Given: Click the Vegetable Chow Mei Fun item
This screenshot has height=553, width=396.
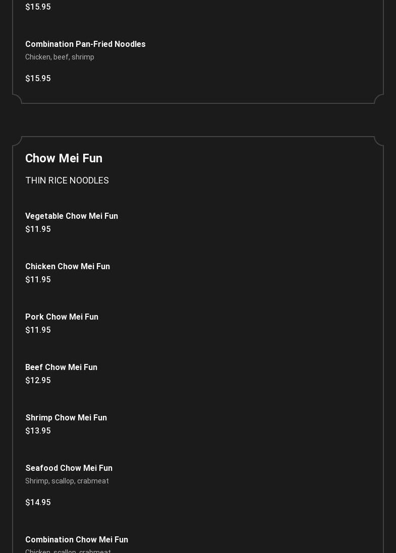Looking at the screenshot, I should (72, 216).
